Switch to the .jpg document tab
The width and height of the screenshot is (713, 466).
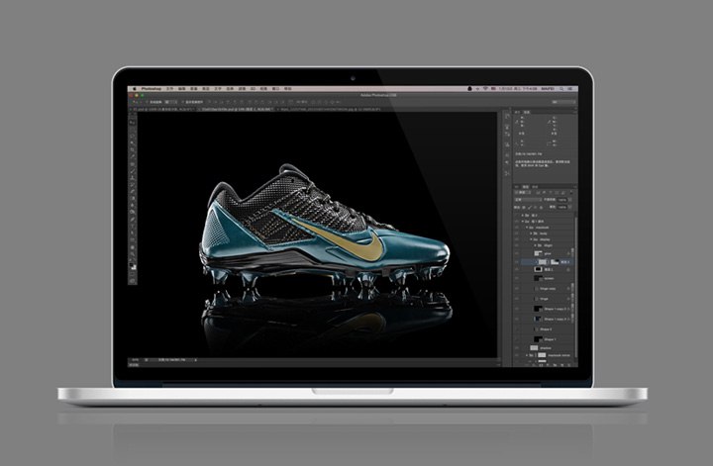(329, 110)
